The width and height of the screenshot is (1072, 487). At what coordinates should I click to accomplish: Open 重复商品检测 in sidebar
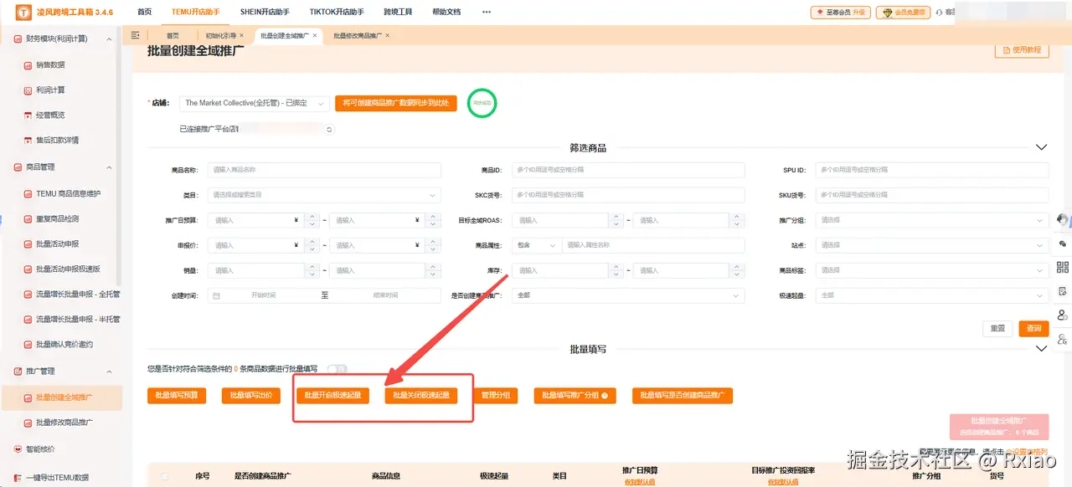(x=57, y=218)
